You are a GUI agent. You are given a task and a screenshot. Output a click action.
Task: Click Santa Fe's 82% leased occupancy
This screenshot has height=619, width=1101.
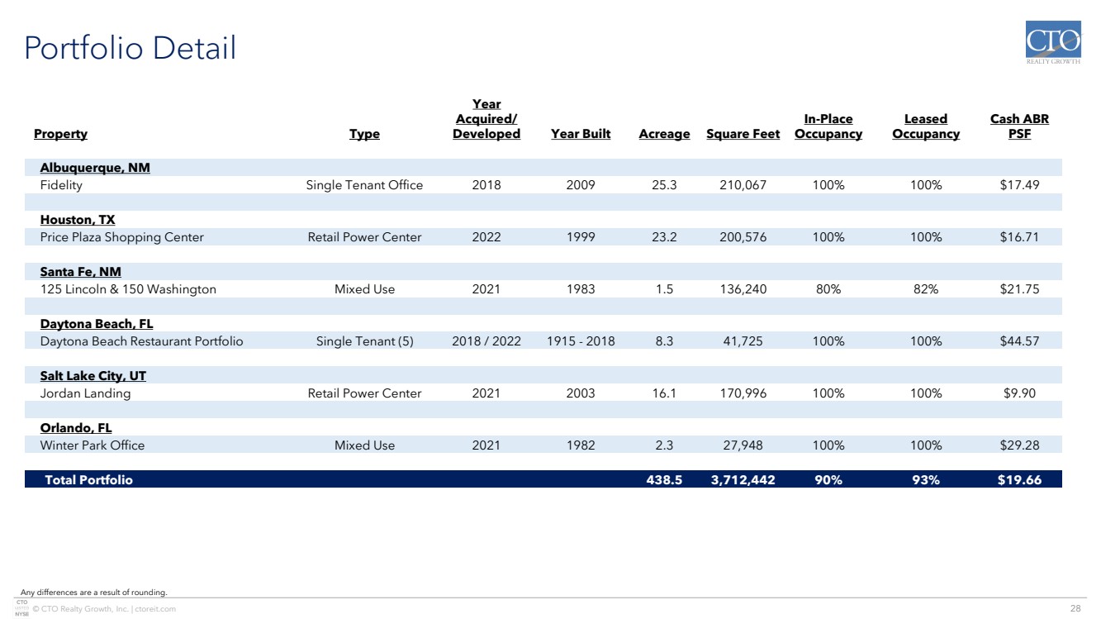pos(926,289)
